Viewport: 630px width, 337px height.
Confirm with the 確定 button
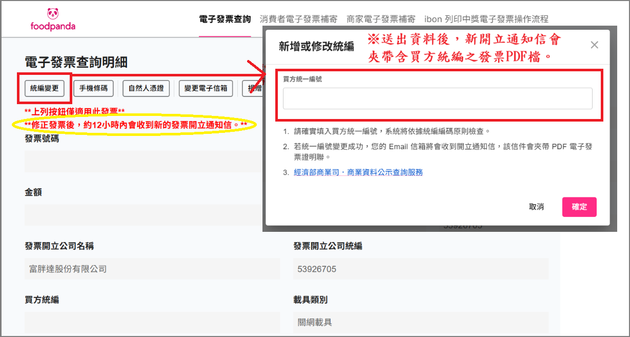pyautogui.click(x=579, y=207)
